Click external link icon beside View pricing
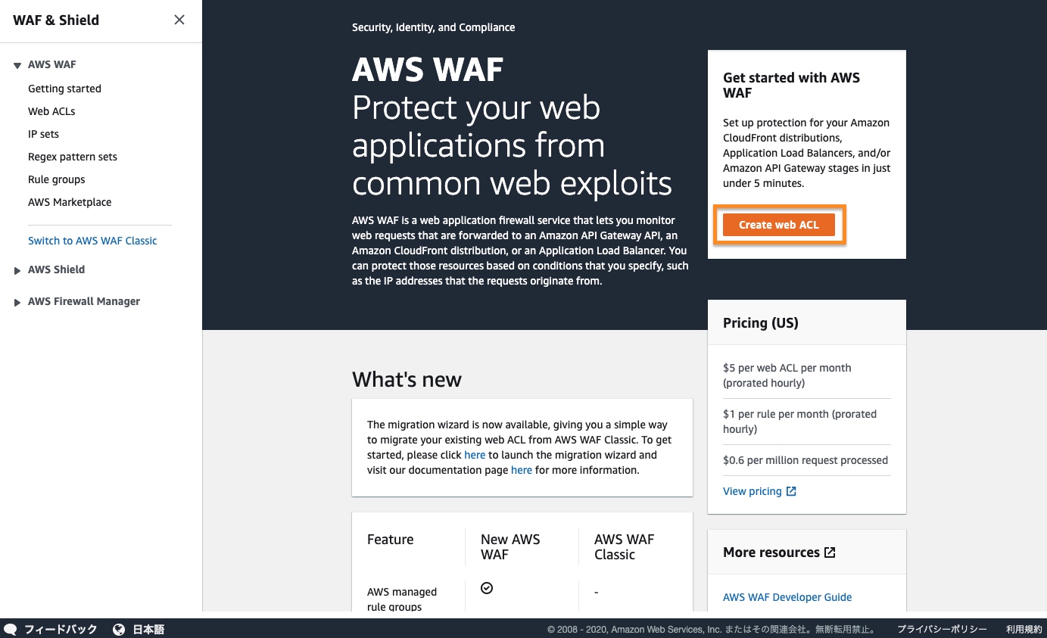This screenshot has width=1047, height=638. [x=791, y=491]
